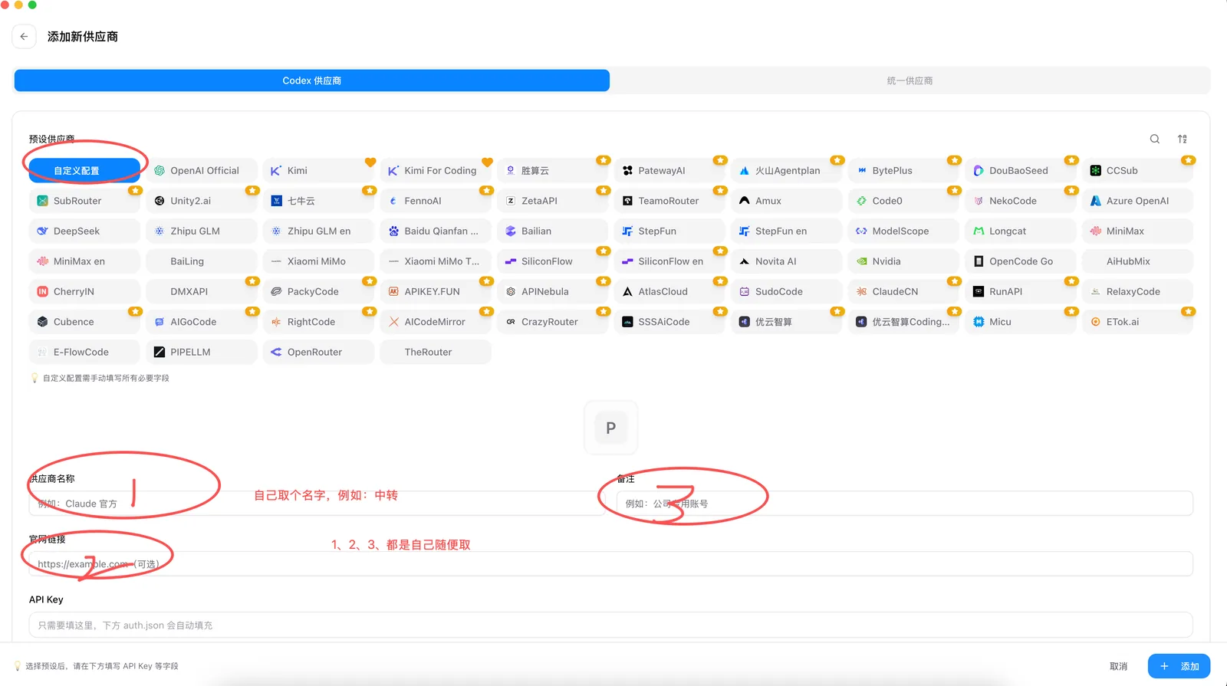Pick the NekoCode preset
Image resolution: width=1227 pixels, height=686 pixels.
1021,201
